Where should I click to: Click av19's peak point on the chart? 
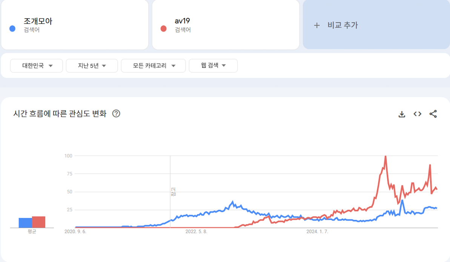[385, 155]
